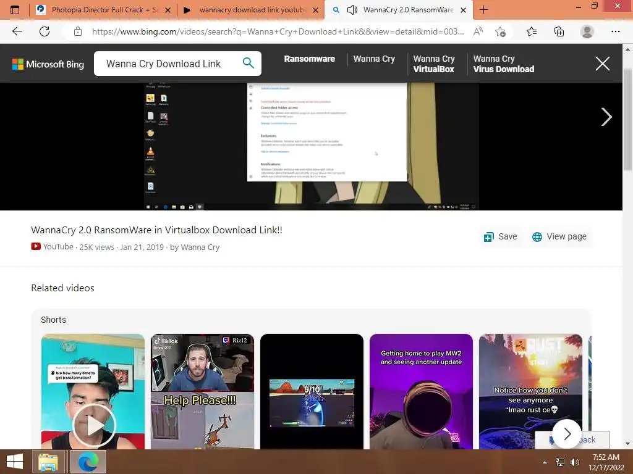The width and height of the screenshot is (633, 474).
Task: Close the Photopia Director tab
Action: pos(168,10)
